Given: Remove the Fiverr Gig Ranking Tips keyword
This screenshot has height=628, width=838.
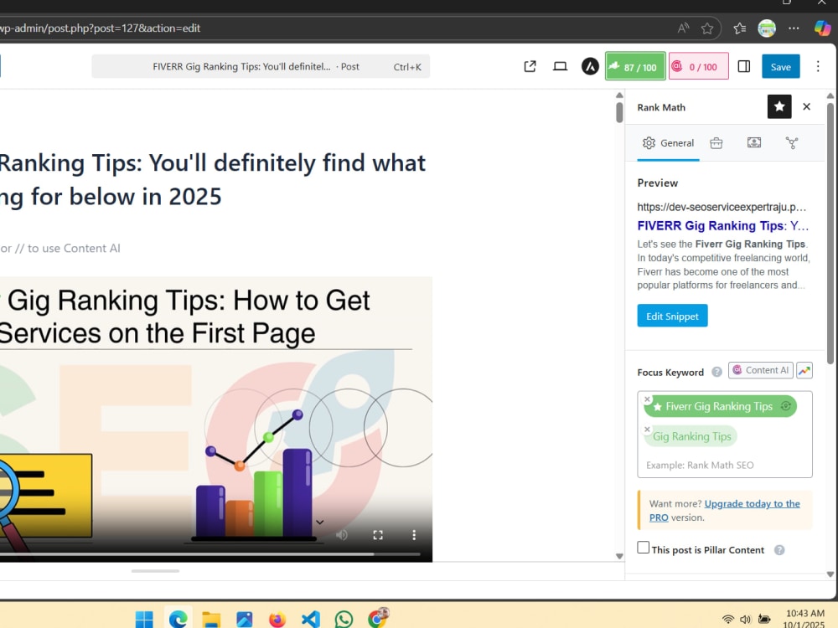Looking at the screenshot, I should 647,399.
